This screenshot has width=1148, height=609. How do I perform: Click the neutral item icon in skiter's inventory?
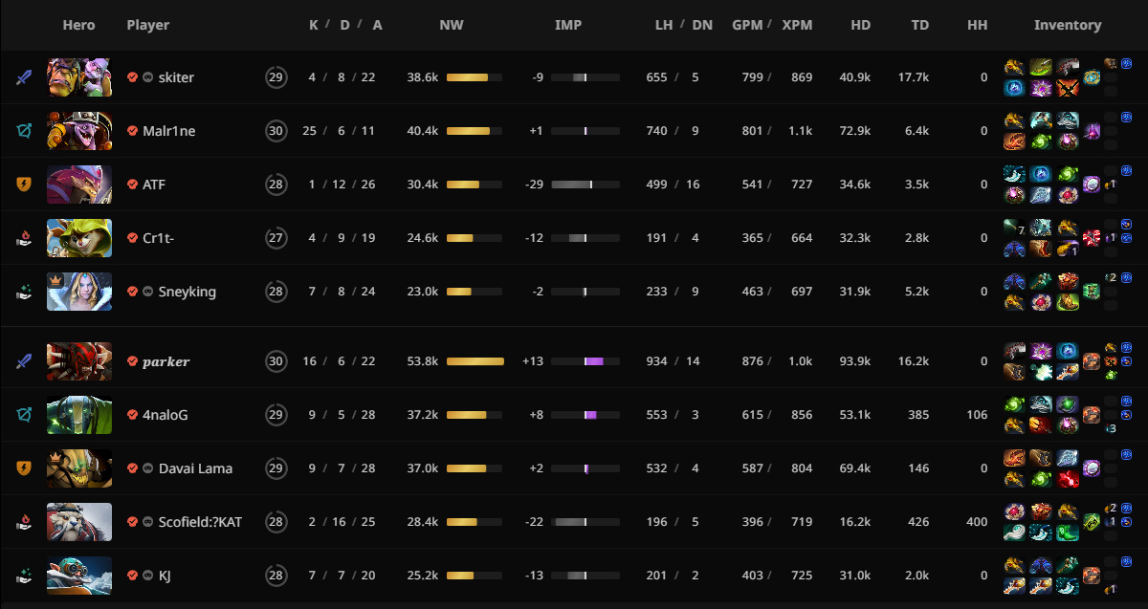[1092, 77]
